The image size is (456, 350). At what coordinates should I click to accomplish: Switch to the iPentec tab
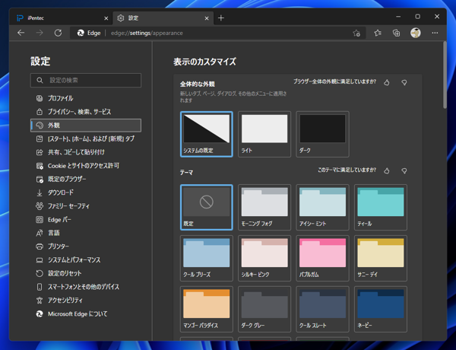[61, 18]
